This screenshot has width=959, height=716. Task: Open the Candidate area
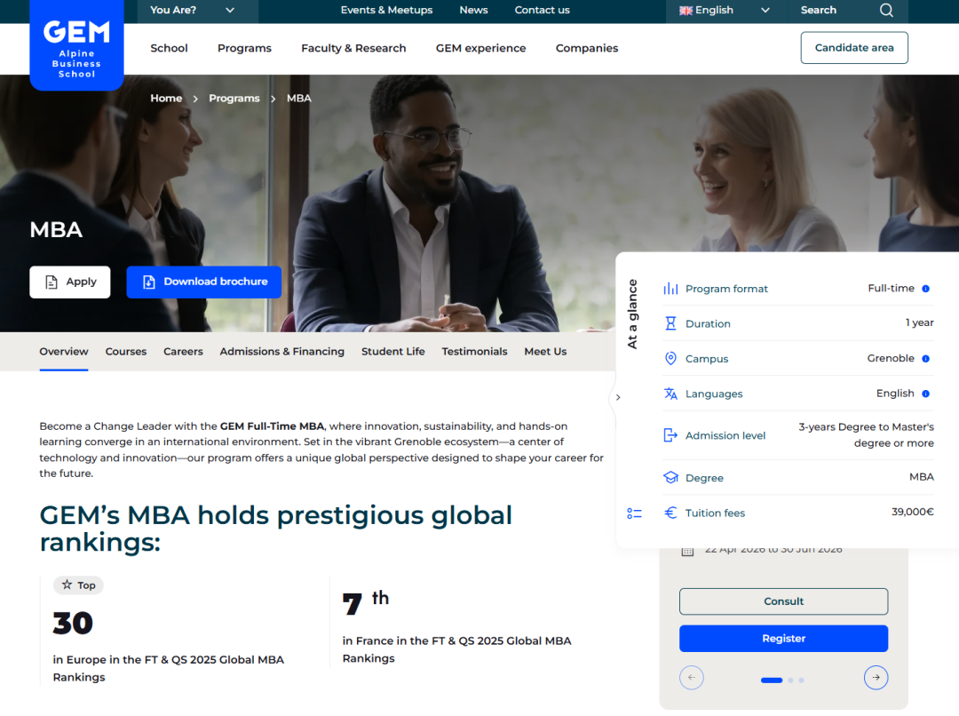coord(853,48)
